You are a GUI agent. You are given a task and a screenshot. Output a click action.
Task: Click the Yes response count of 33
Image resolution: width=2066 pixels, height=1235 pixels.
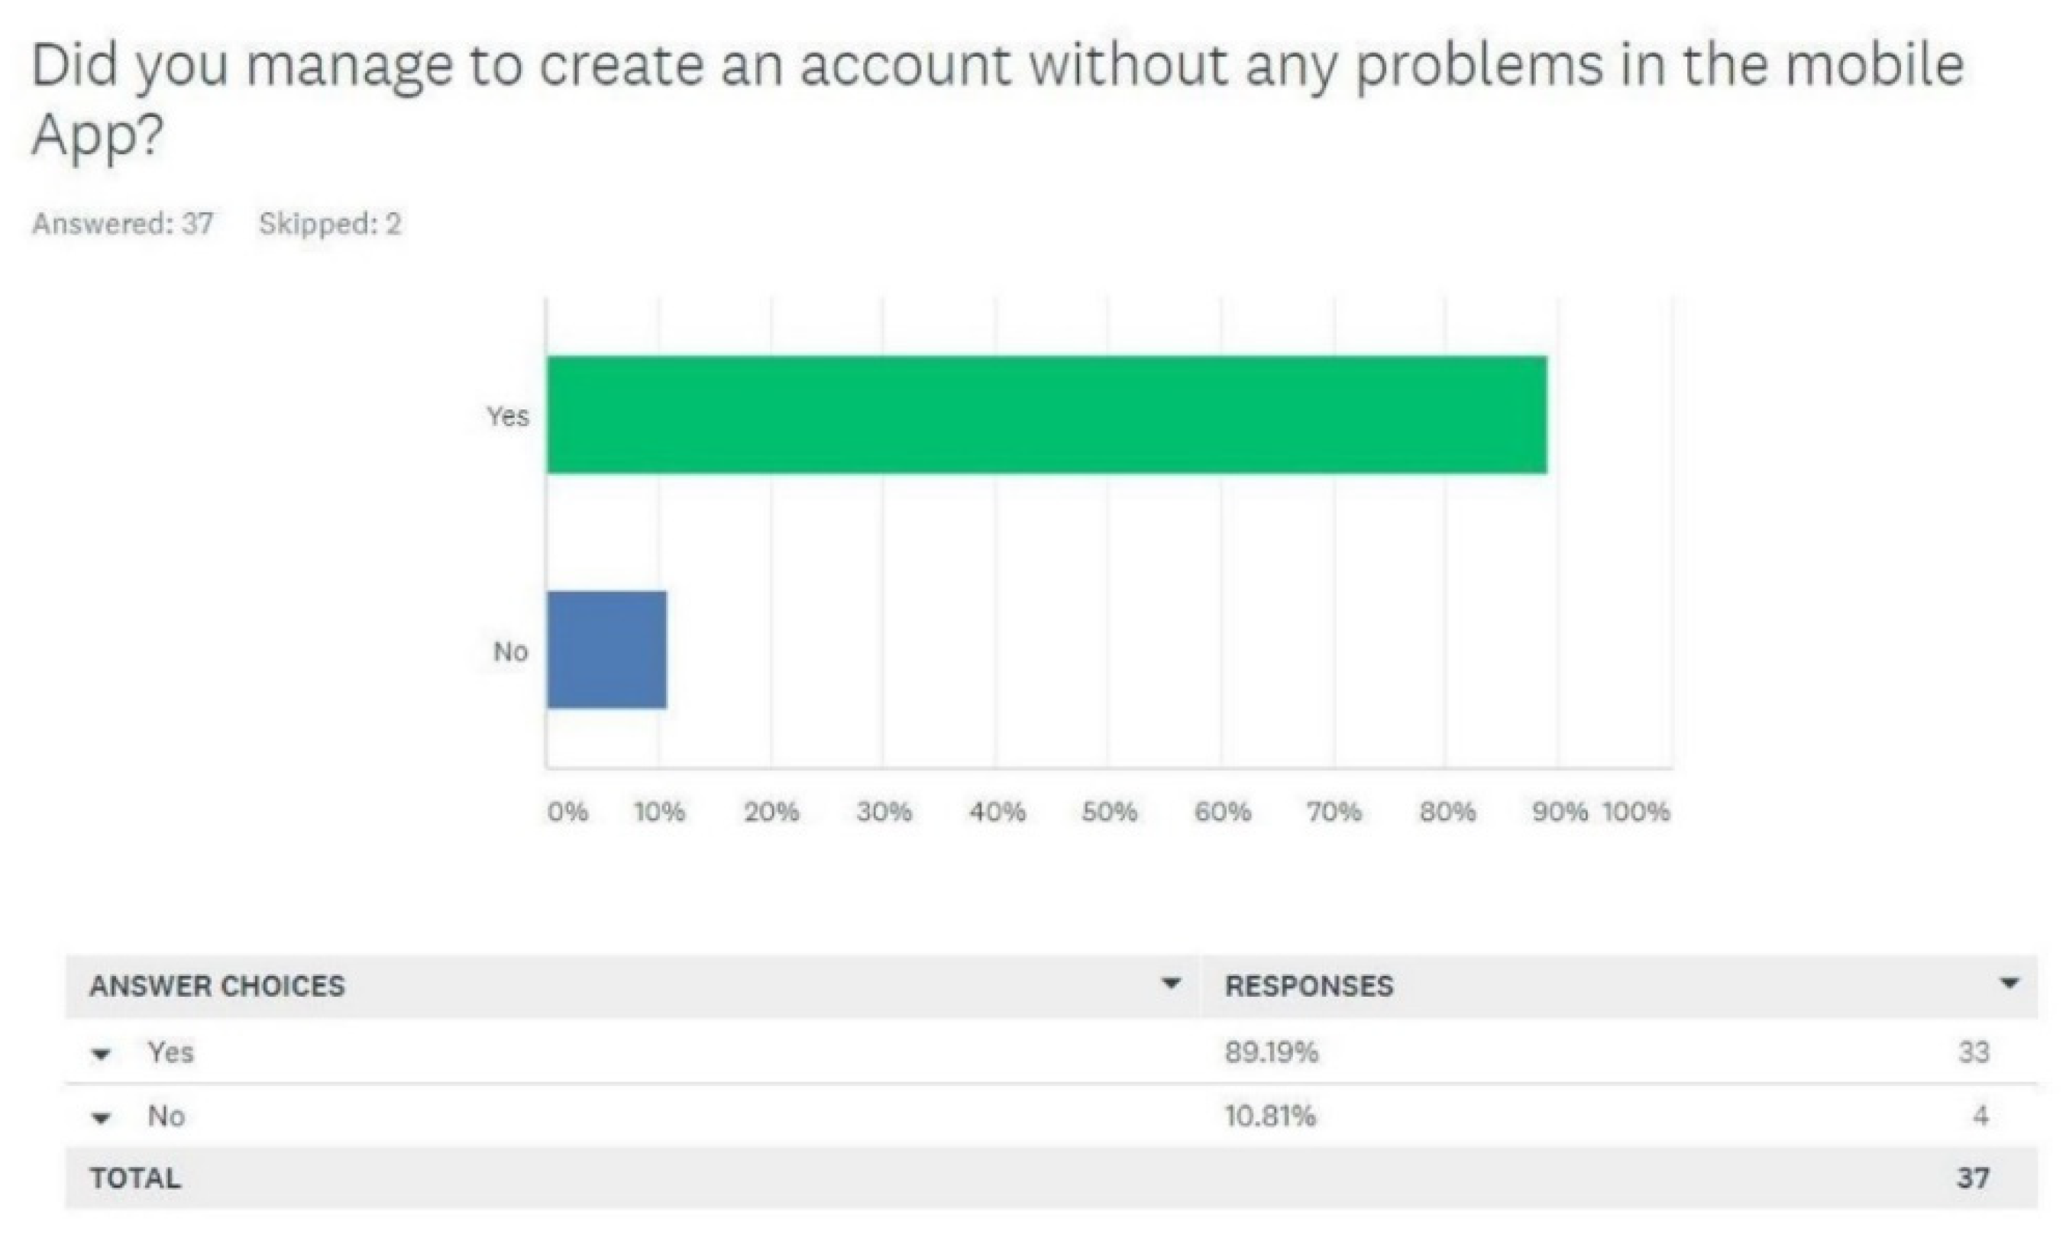pos(1973,1052)
